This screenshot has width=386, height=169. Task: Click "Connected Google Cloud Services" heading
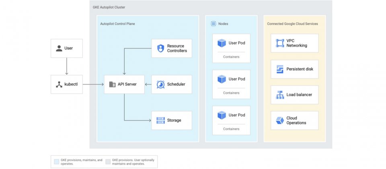coord(292,24)
